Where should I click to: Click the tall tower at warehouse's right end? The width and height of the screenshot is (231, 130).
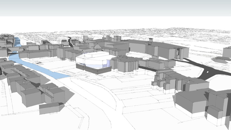(179, 53)
